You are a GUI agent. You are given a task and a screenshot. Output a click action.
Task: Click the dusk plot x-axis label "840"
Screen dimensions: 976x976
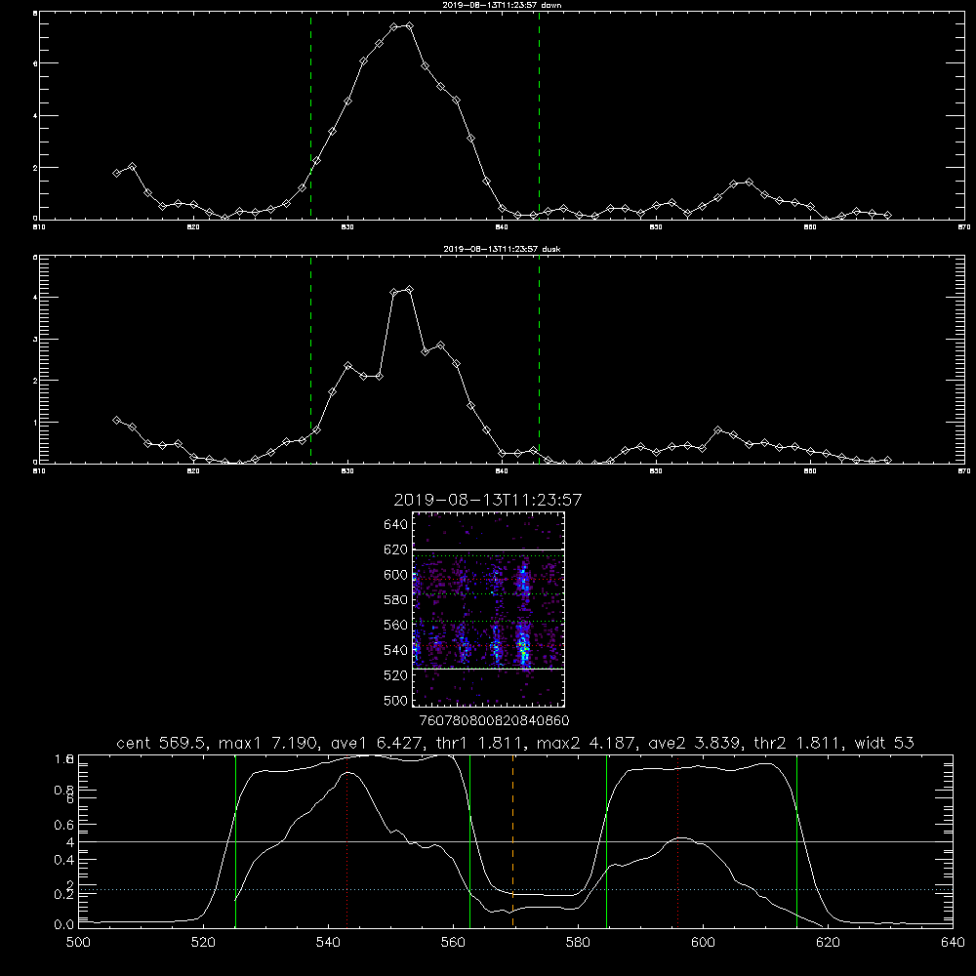[x=502, y=471]
